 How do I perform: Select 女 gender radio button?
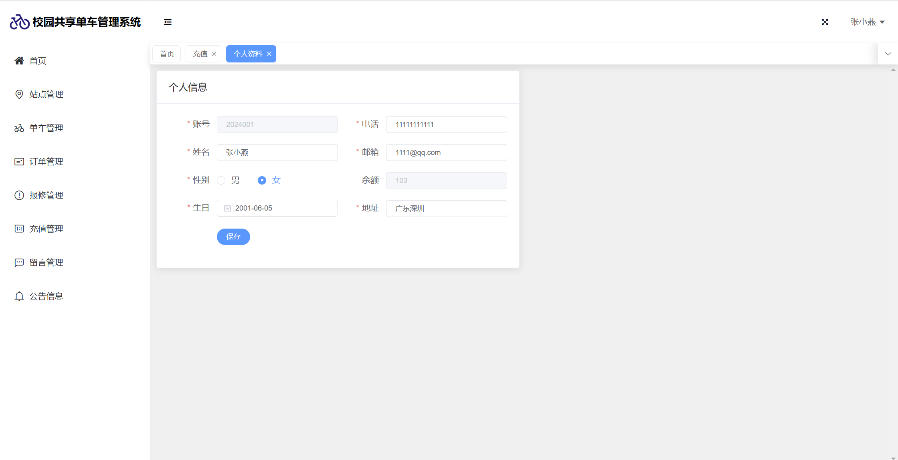tap(262, 180)
